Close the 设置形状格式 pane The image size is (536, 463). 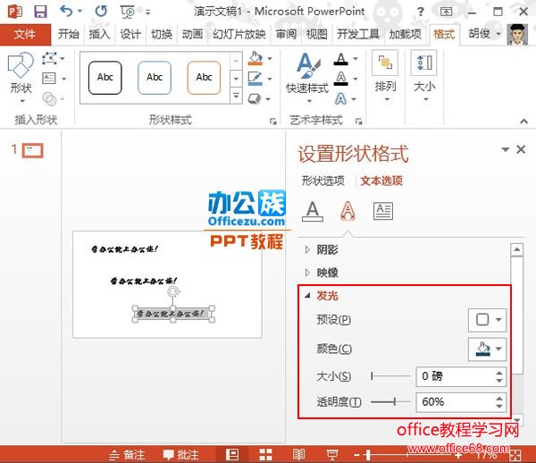[521, 149]
